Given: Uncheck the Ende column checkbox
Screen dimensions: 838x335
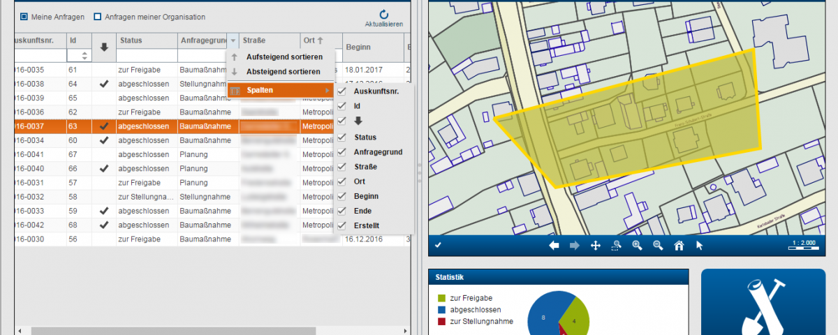Looking at the screenshot, I should tap(341, 211).
